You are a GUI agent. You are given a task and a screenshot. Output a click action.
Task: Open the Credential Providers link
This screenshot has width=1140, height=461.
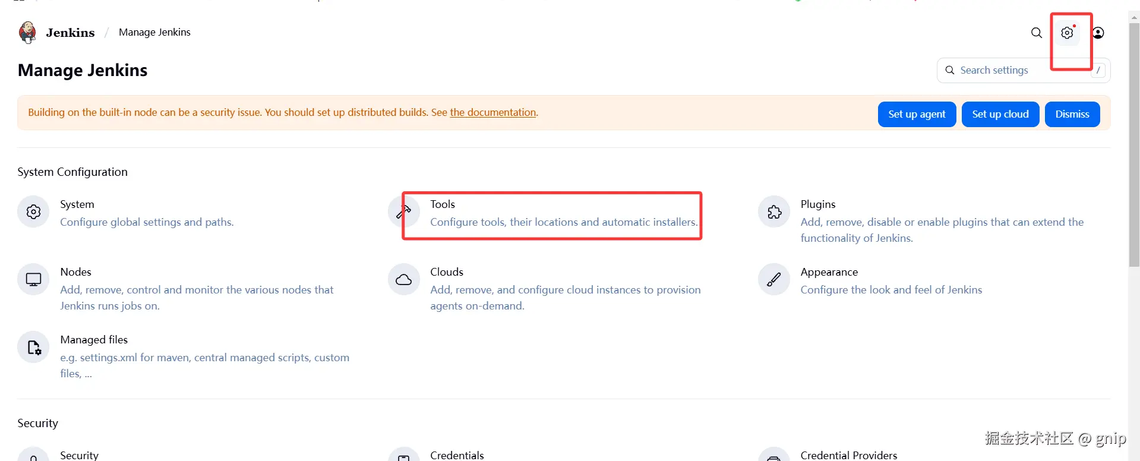click(848, 455)
